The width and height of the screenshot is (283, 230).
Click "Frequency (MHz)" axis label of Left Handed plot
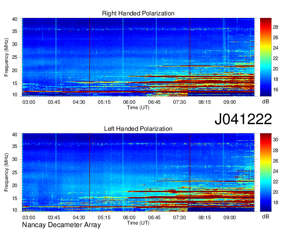tap(6, 172)
